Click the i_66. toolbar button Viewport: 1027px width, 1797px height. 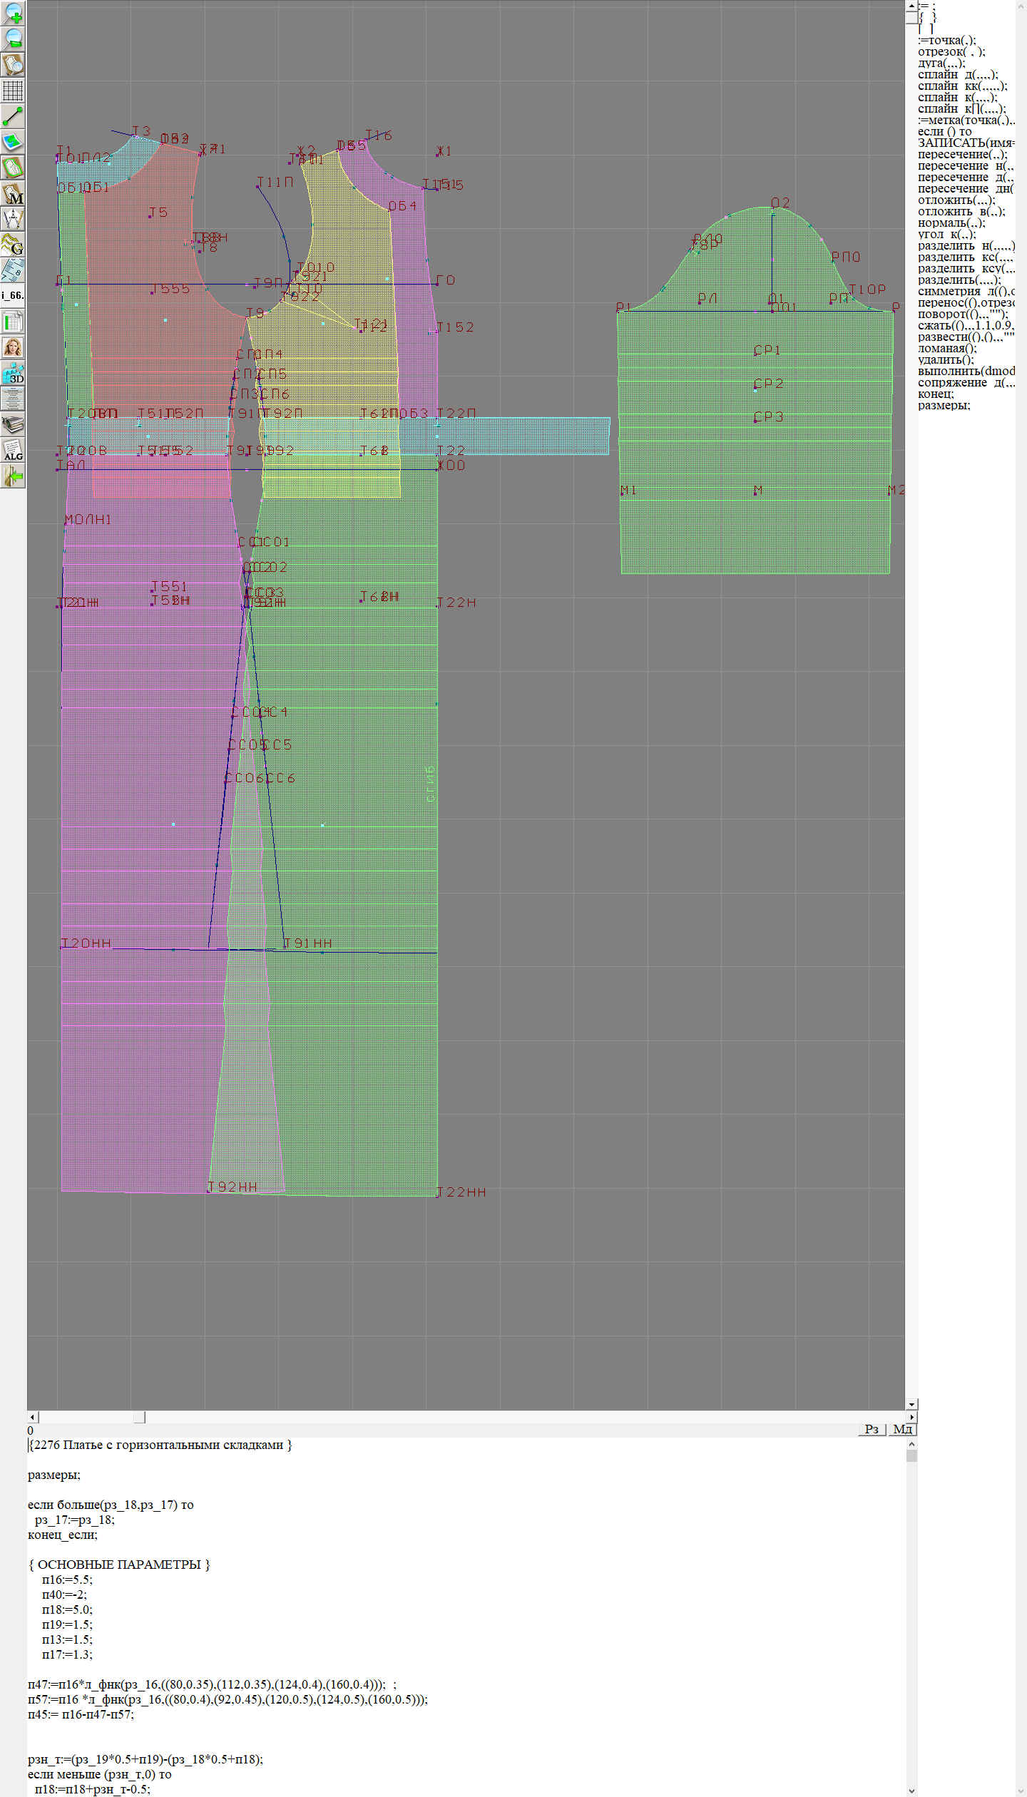[x=13, y=295]
